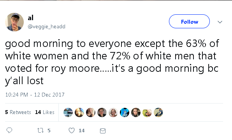Screen dimensions: 232x140
Task: Open the green and brown liker avatar
Action: [147, 112]
